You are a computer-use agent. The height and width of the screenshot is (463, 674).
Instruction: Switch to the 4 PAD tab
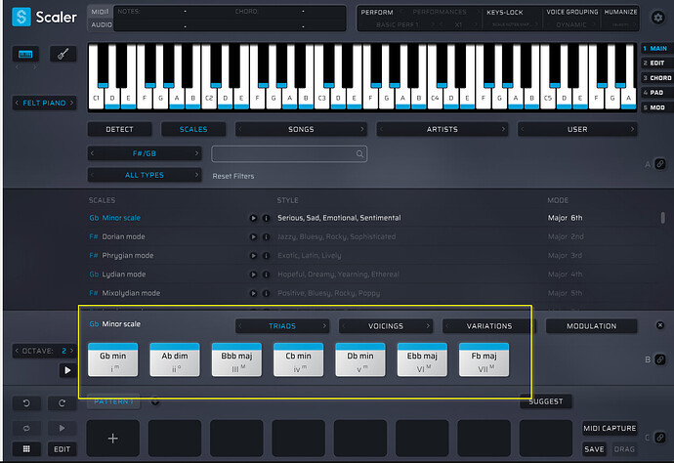[655, 93]
